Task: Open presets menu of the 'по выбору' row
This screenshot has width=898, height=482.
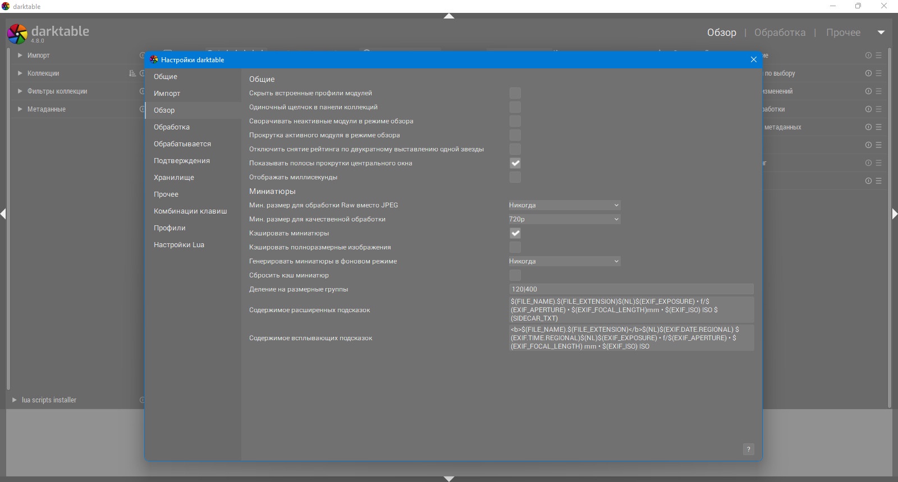Action: 878,73
